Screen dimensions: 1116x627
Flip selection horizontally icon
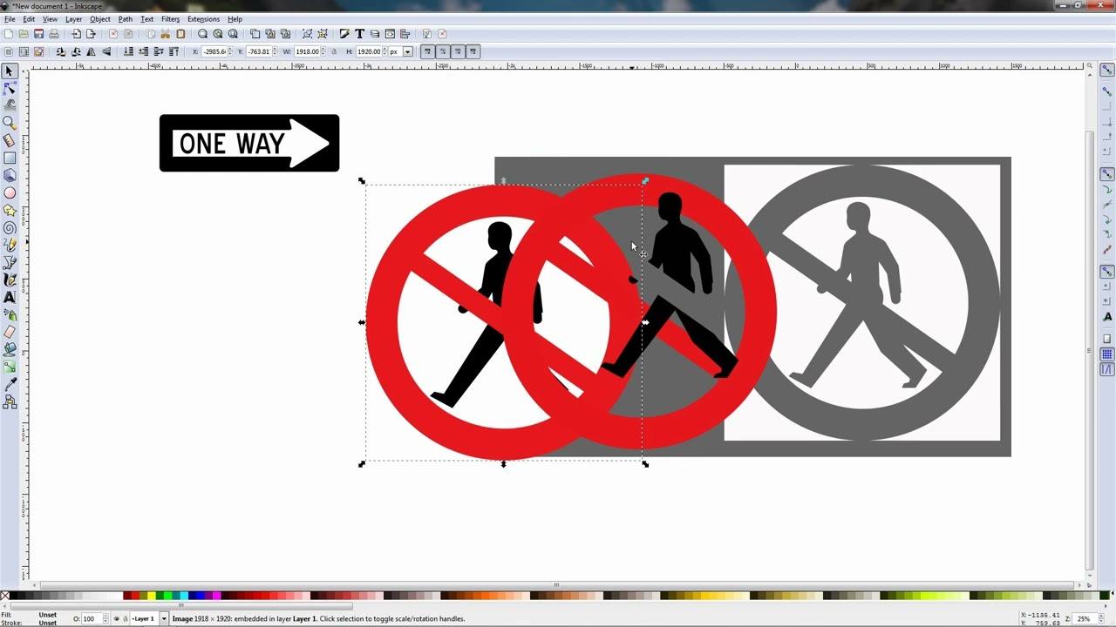[91, 51]
